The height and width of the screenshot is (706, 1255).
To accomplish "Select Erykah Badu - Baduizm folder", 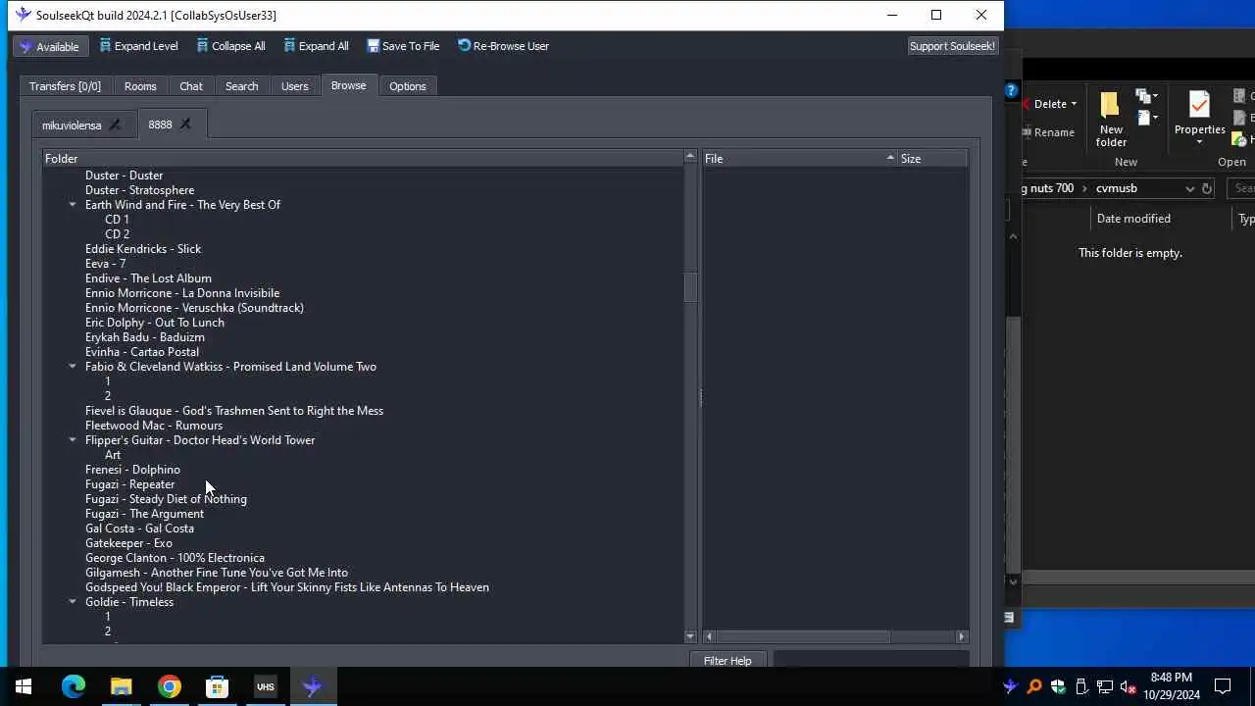I will [x=145, y=337].
